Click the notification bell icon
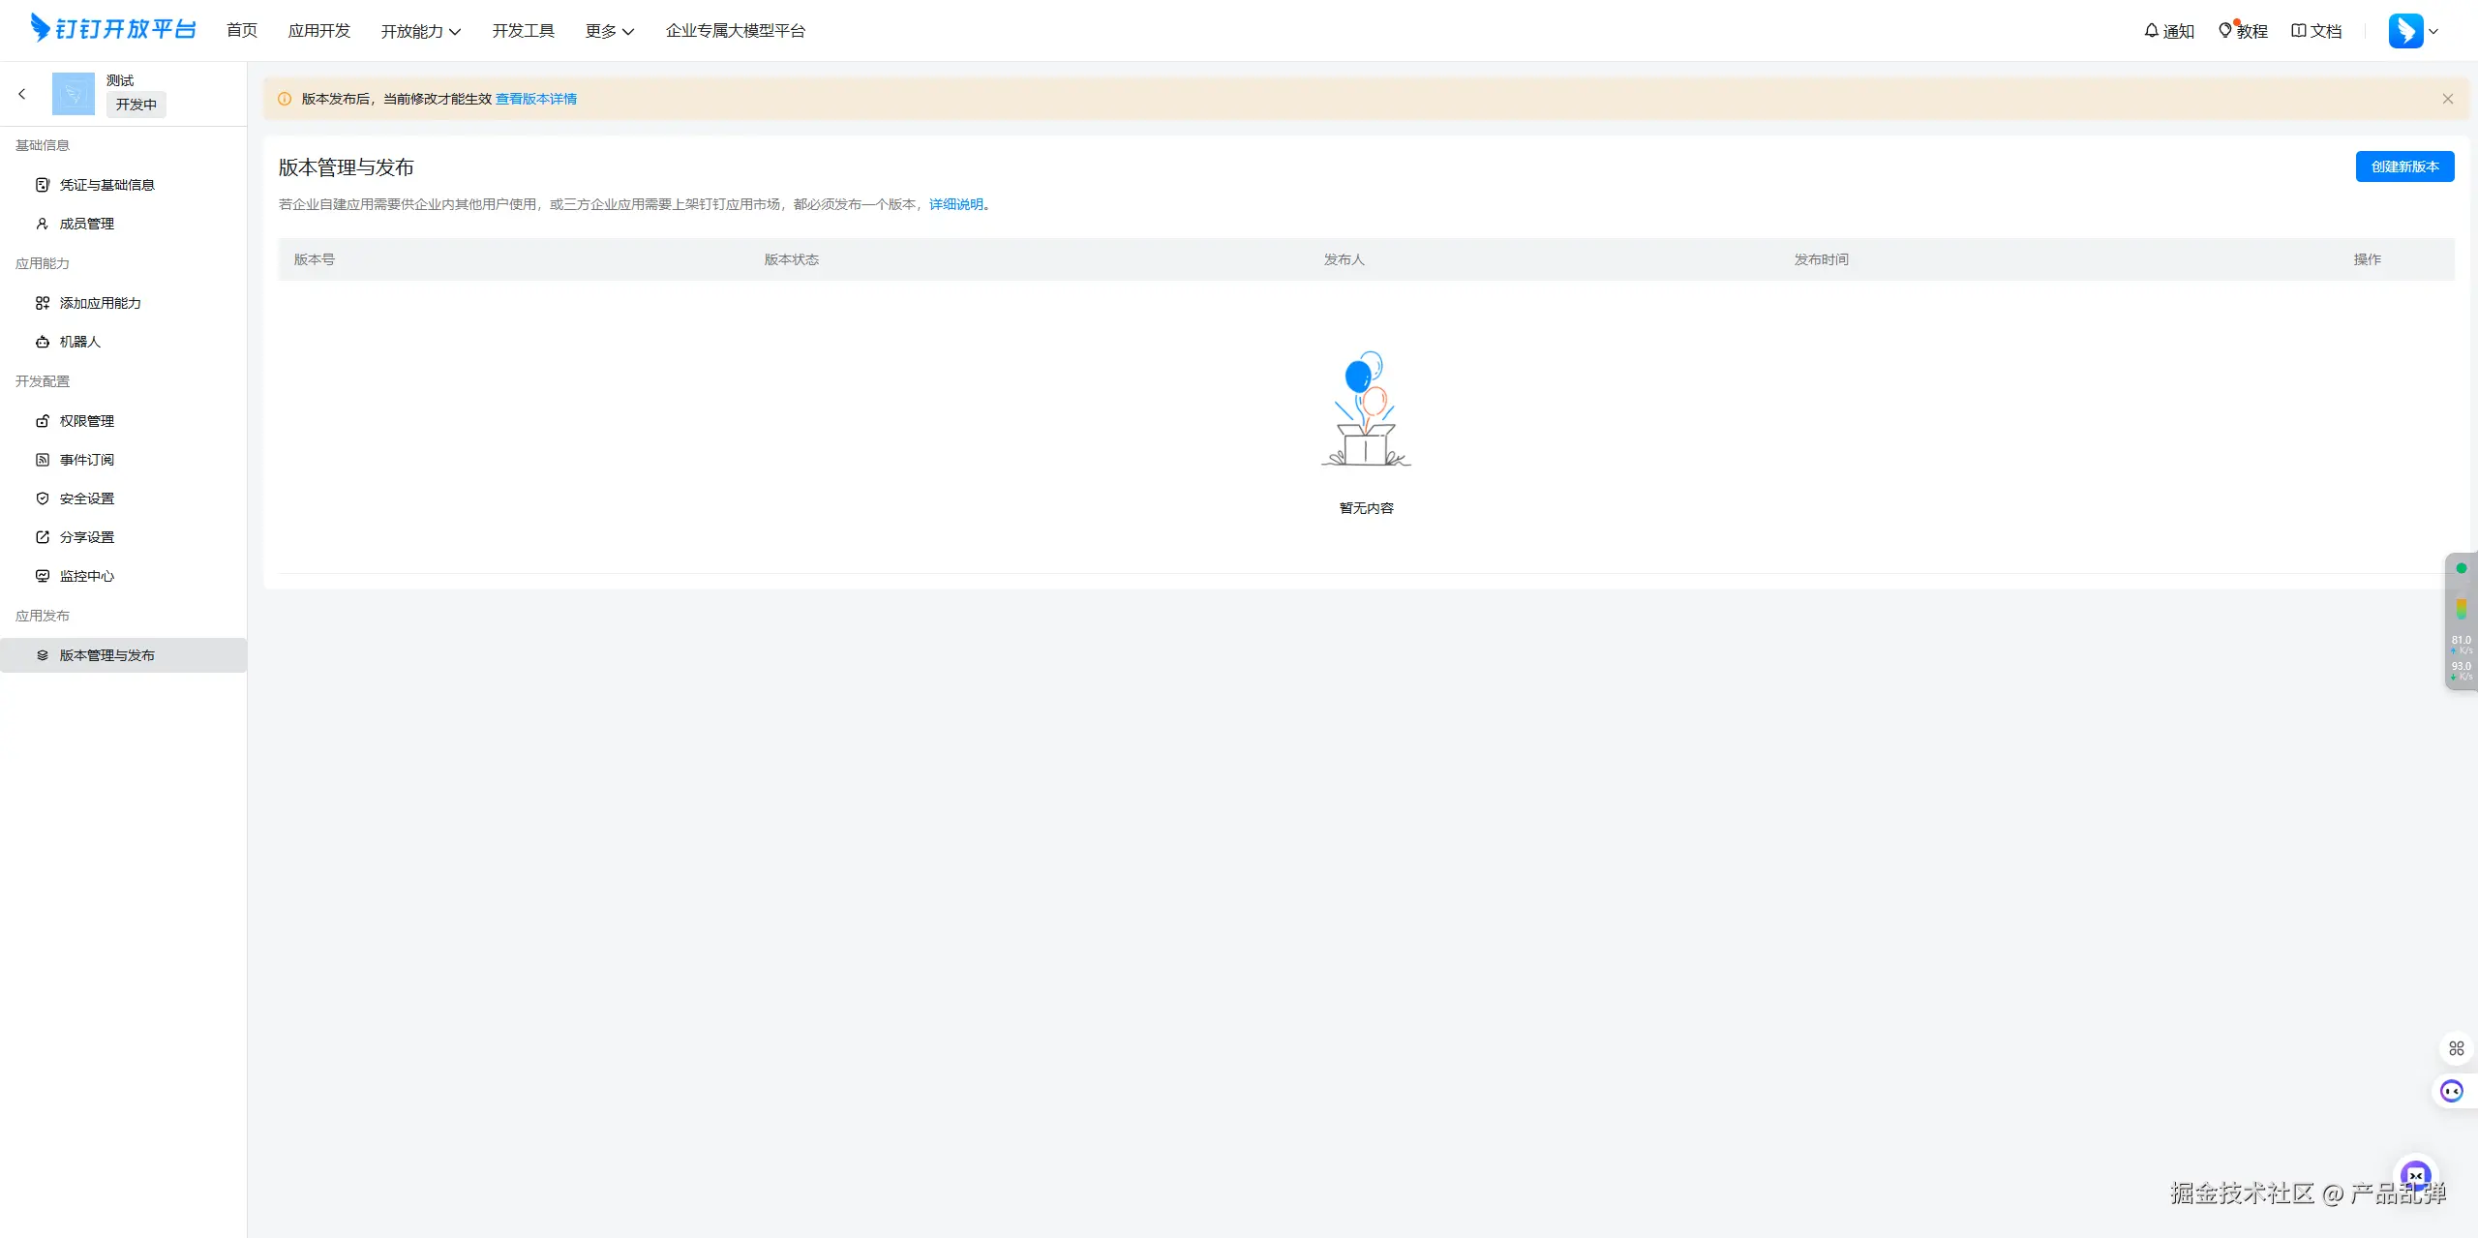Screen dimensions: 2478x1238 (x=2151, y=31)
